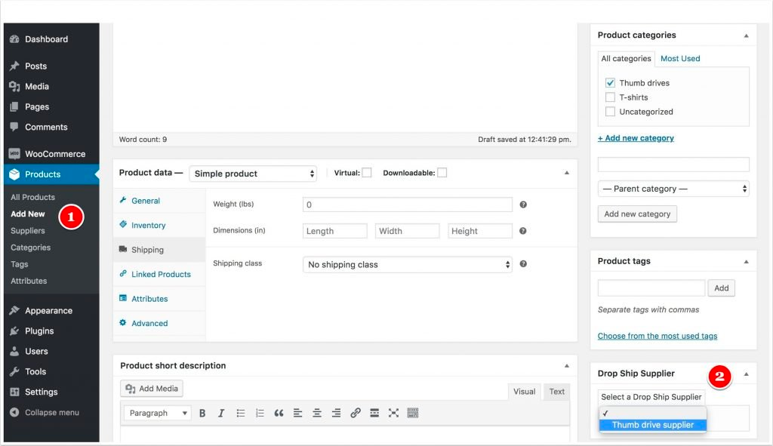Click the Insert link icon
Viewport: 773px width, 446px height.
(x=356, y=413)
